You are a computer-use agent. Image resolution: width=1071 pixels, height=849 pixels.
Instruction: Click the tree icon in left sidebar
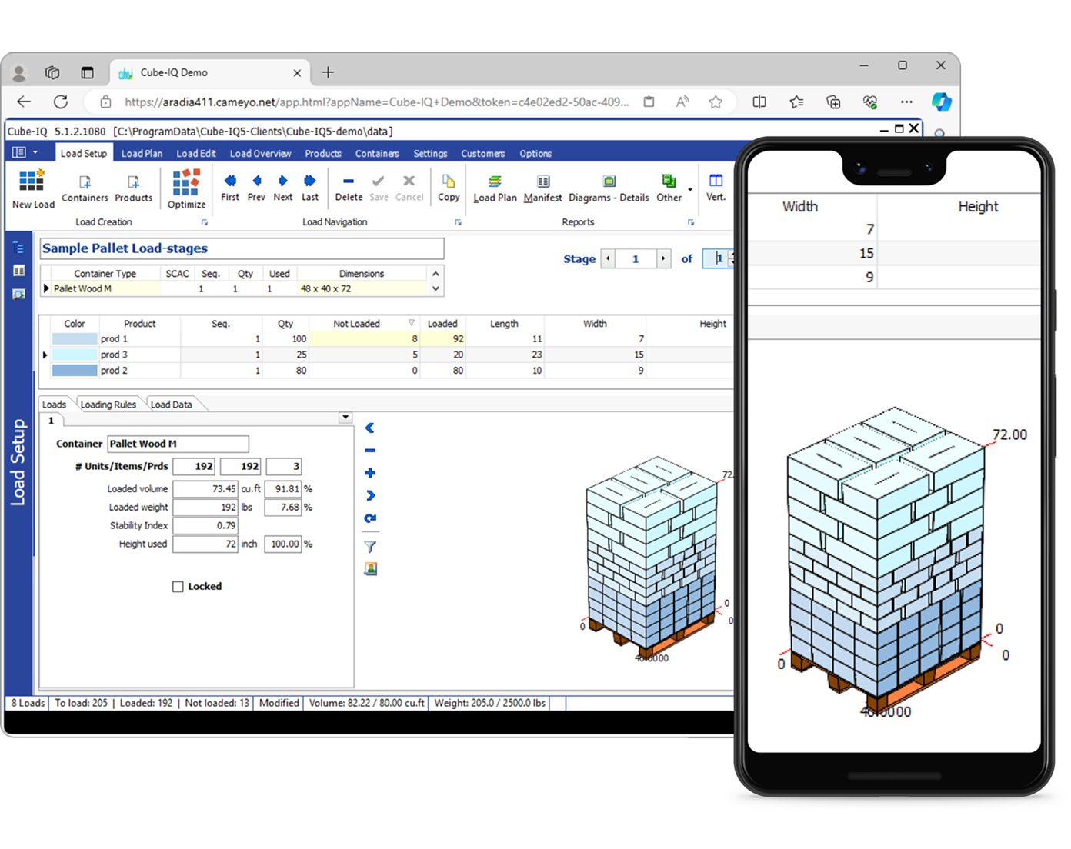[x=18, y=248]
